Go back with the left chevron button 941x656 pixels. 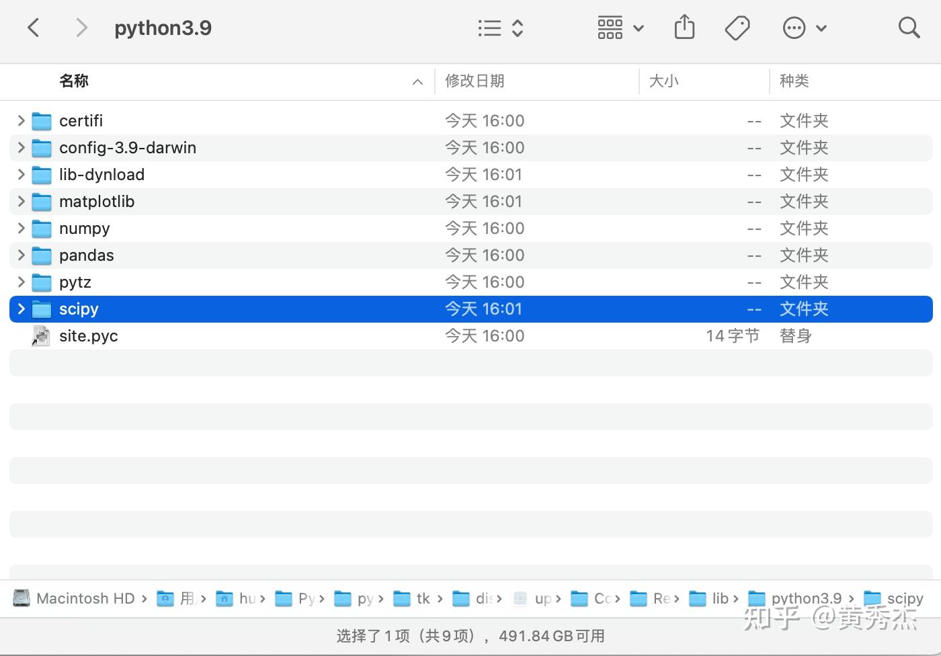(33, 28)
